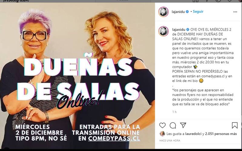The width and height of the screenshot is (242, 151).
Task: Like the post with the heart icon
Action: [x=162, y=125]
